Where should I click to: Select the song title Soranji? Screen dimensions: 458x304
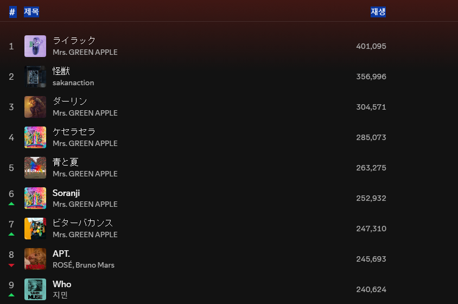pos(66,193)
